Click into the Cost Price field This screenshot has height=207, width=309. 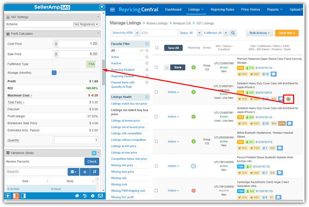click(x=78, y=44)
